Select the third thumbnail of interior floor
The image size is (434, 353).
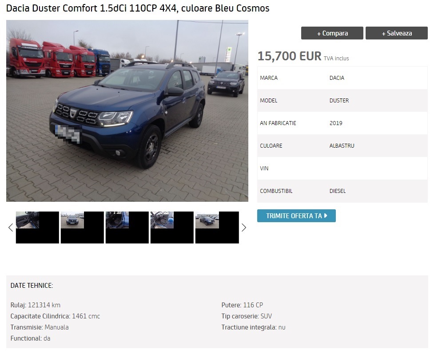(127, 227)
